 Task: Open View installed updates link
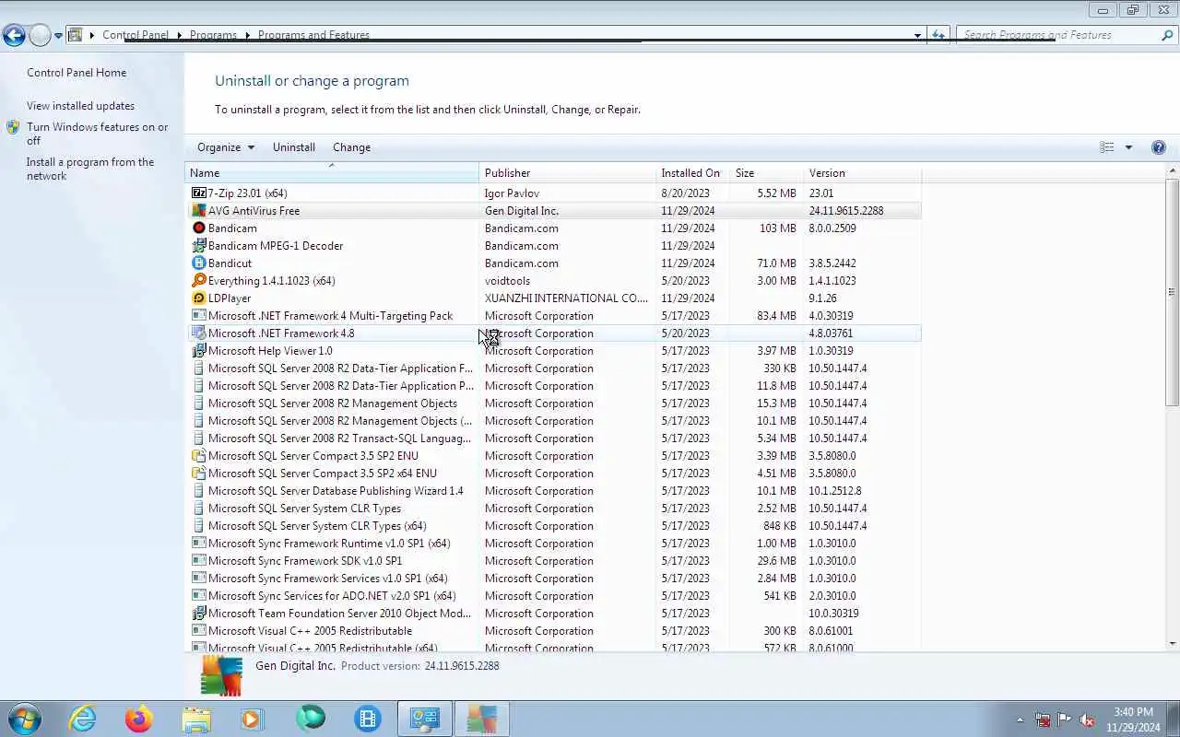[x=80, y=106]
